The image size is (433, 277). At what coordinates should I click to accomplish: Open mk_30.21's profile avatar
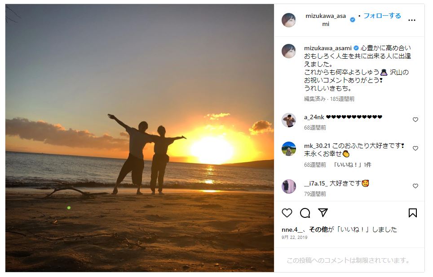[x=288, y=149]
